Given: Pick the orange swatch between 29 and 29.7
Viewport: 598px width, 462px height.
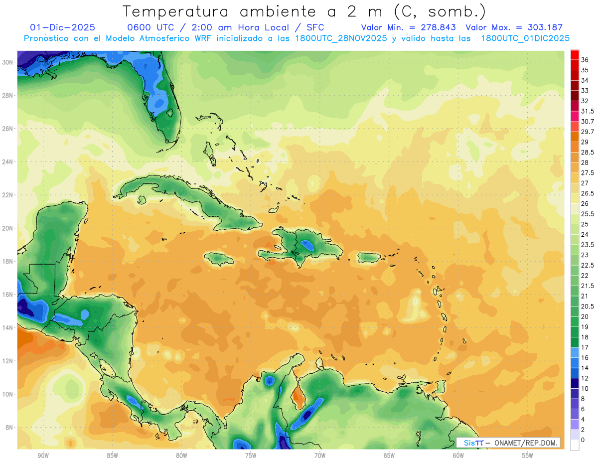Looking at the screenshot, I should coord(575,137).
